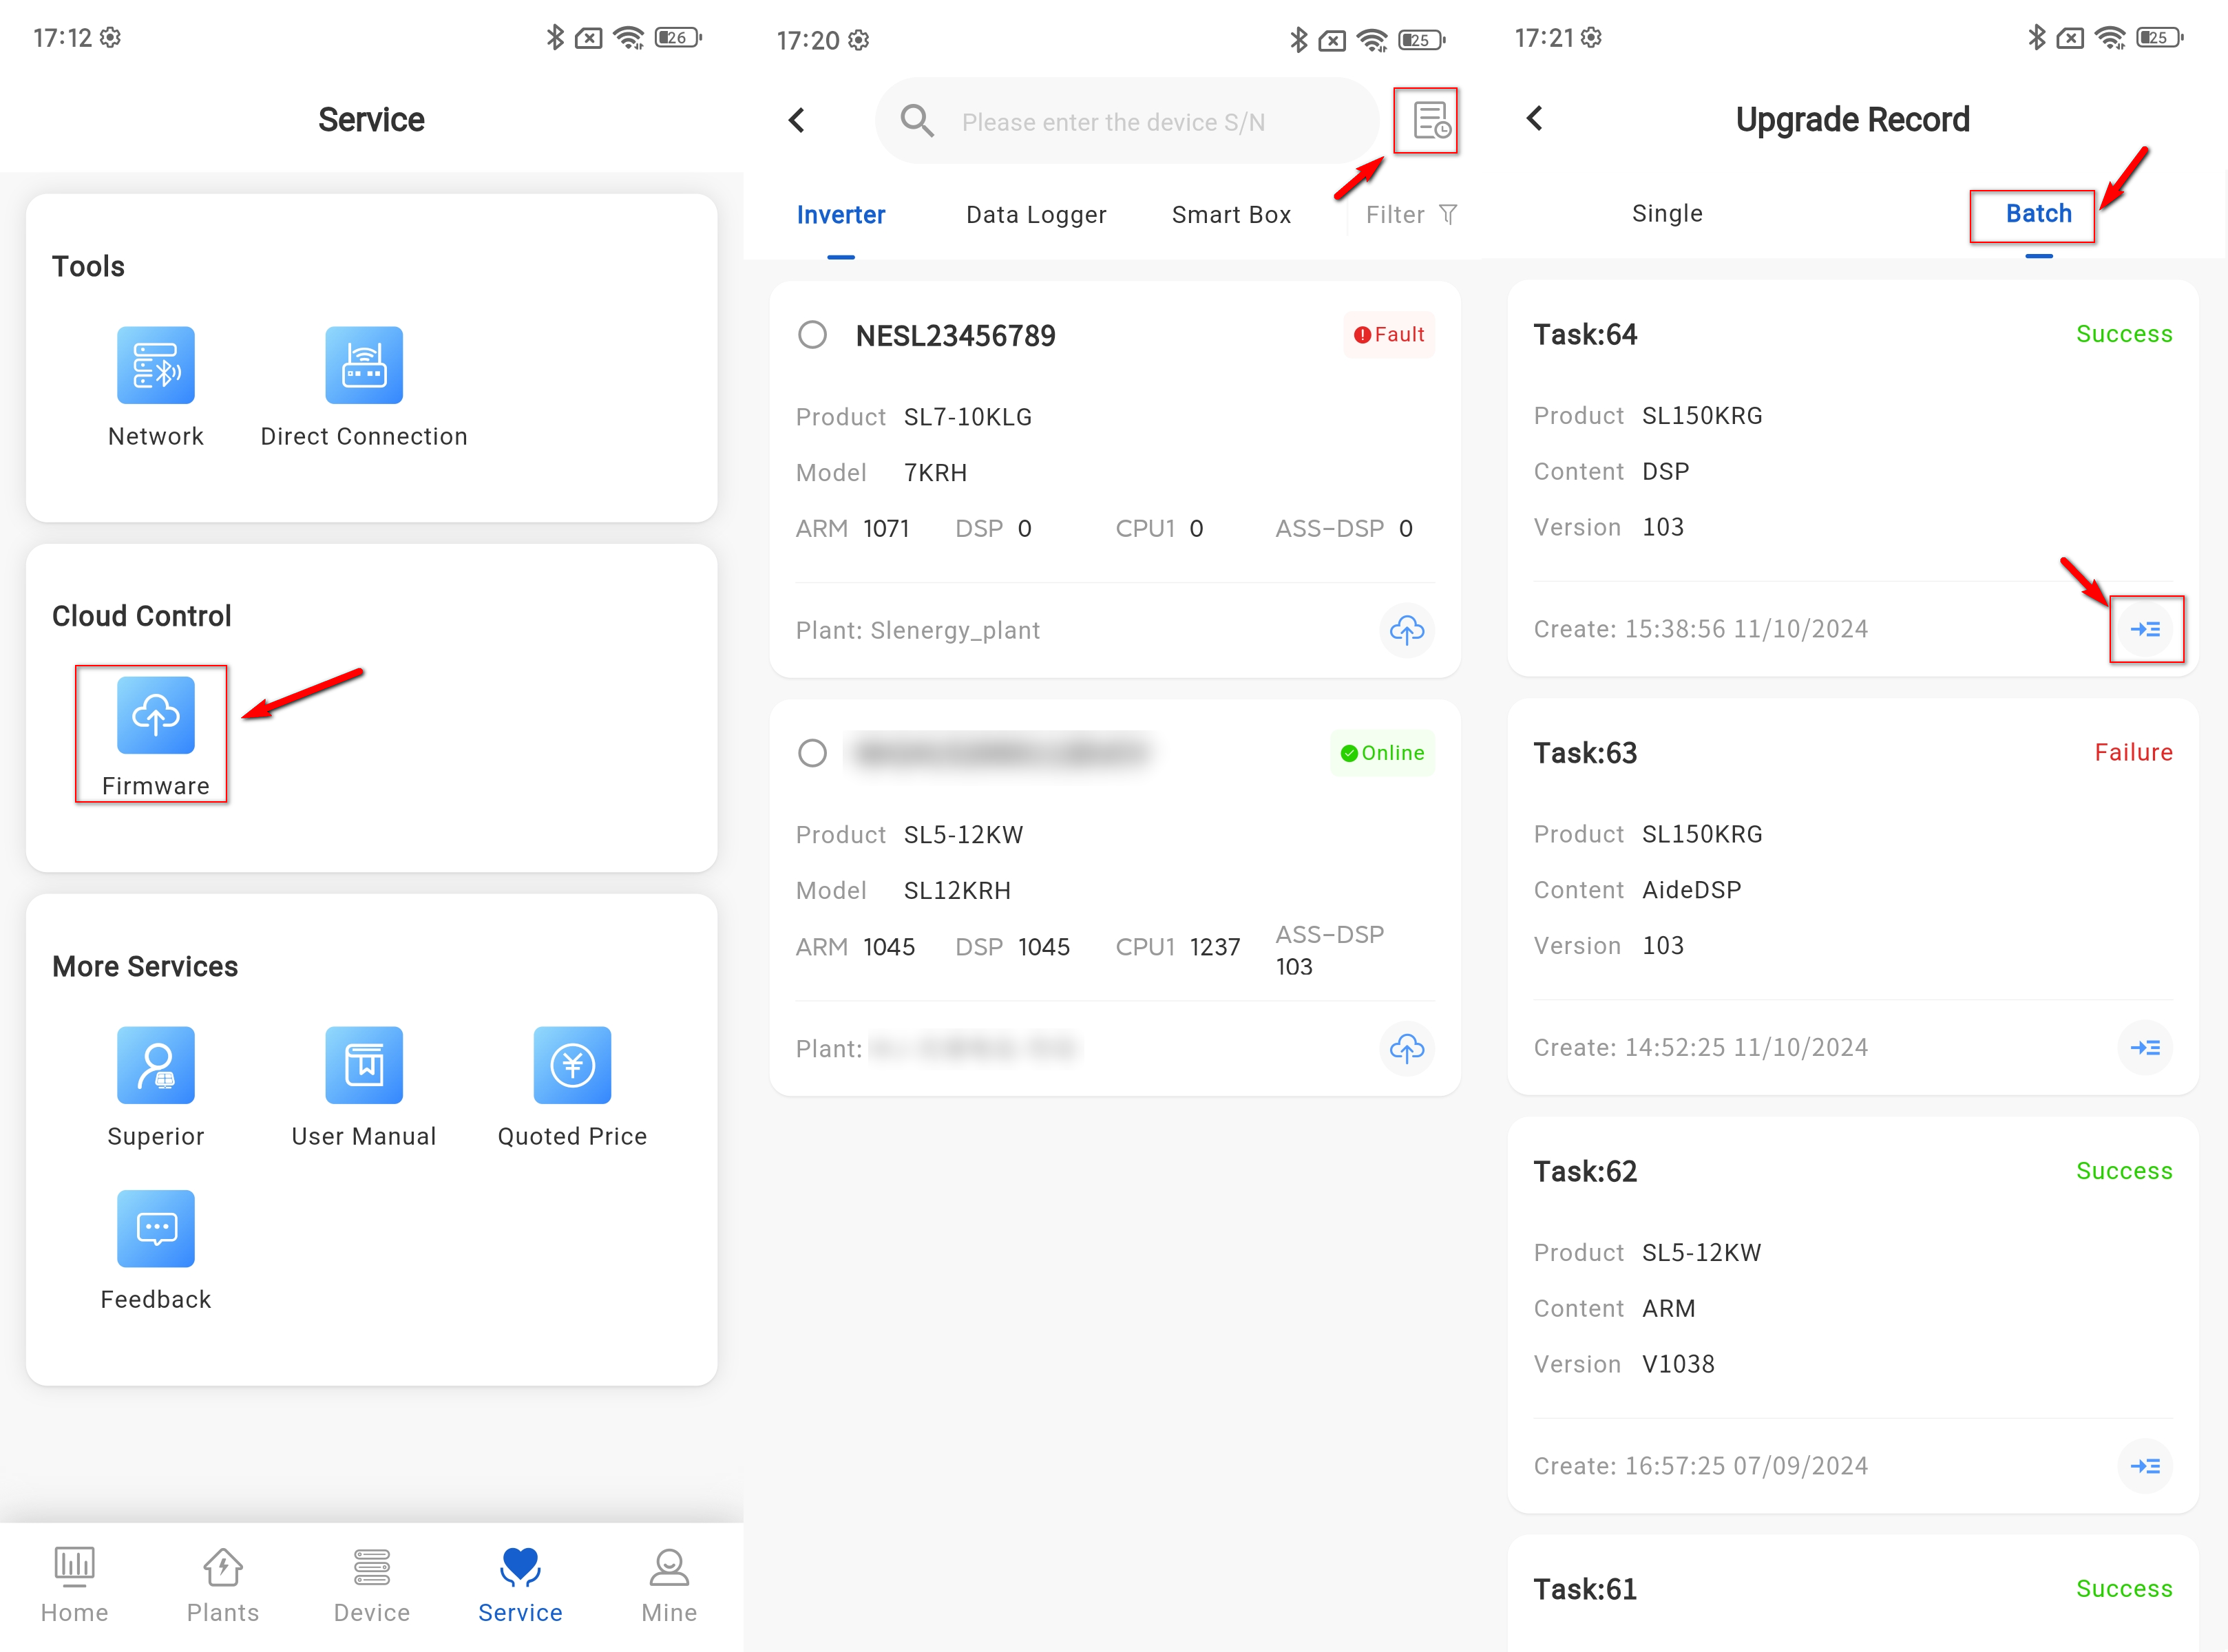Open upgrade record icon beside search bar
Viewport: 2228px width, 1652px height.
point(1429,121)
